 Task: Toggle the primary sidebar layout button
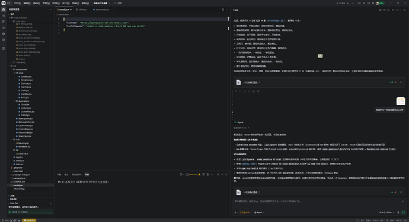[359, 3]
